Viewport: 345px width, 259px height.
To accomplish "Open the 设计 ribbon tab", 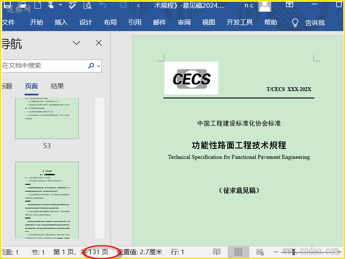I will [86, 22].
